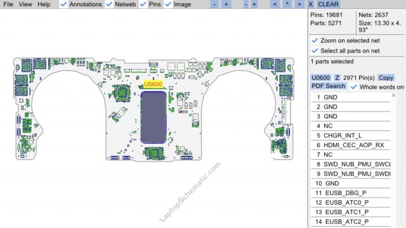This screenshot has width=406, height=228.
Task: Click the first plus zoom button
Action: pyautogui.click(x=226, y=4)
